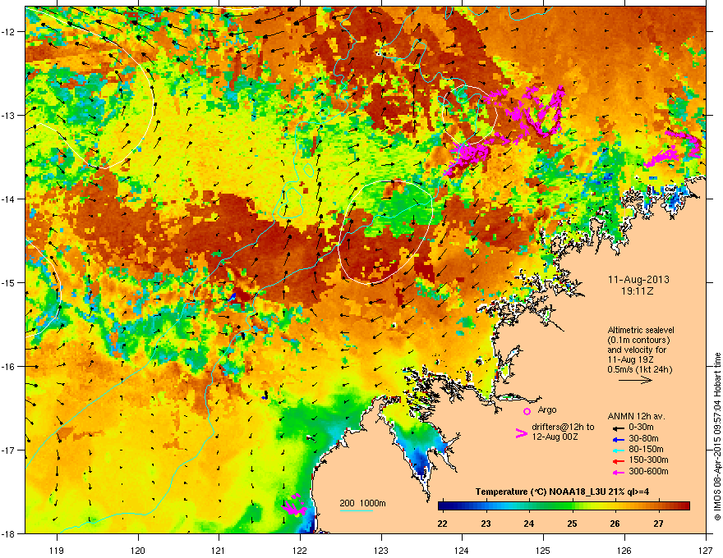The height and width of the screenshot is (558, 723).
Task: Click the magenta Argo circle symbol in legend
Action: [527, 411]
